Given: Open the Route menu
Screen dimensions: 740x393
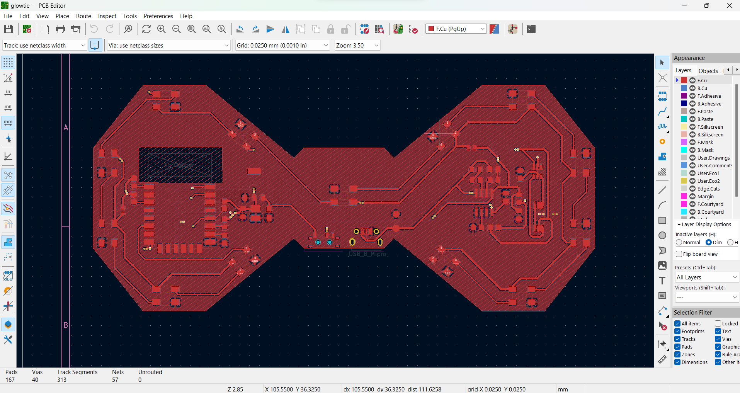Looking at the screenshot, I should [x=83, y=16].
